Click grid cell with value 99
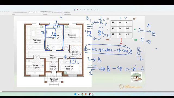174x98 pixels. (122, 35)
